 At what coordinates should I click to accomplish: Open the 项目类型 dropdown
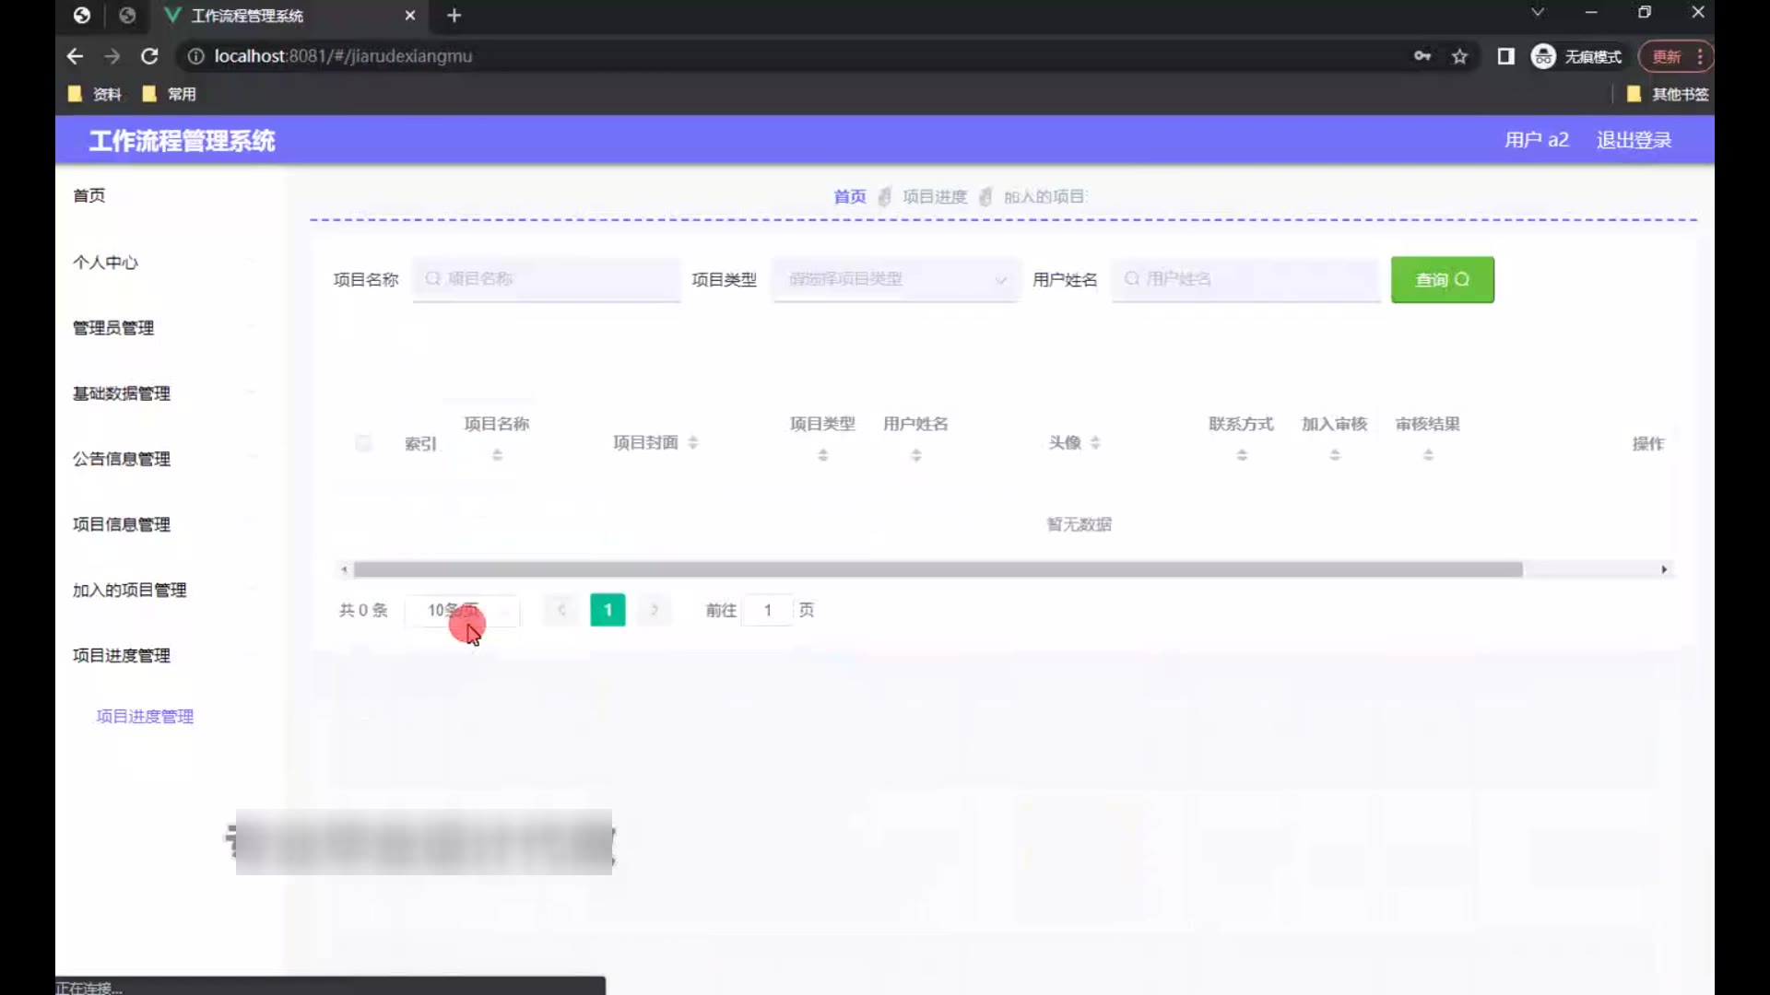[x=895, y=279]
